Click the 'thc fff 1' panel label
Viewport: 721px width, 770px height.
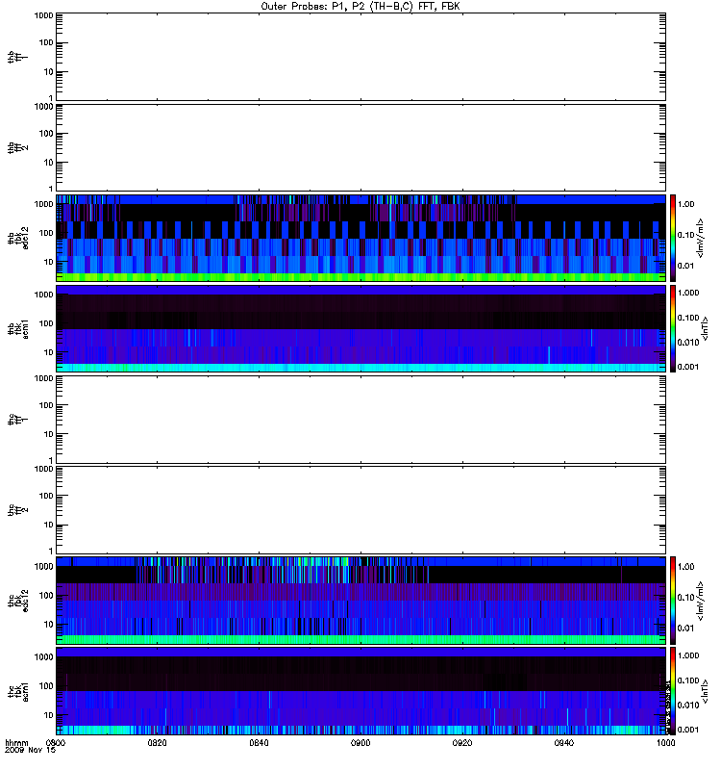click(17, 420)
